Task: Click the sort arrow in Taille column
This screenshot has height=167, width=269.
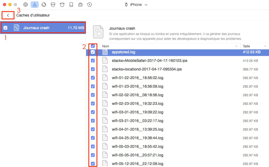Action: coord(265,46)
